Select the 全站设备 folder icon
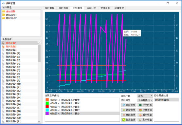The width and height of the screenshot is (182, 125). pyautogui.click(x=4, y=11)
